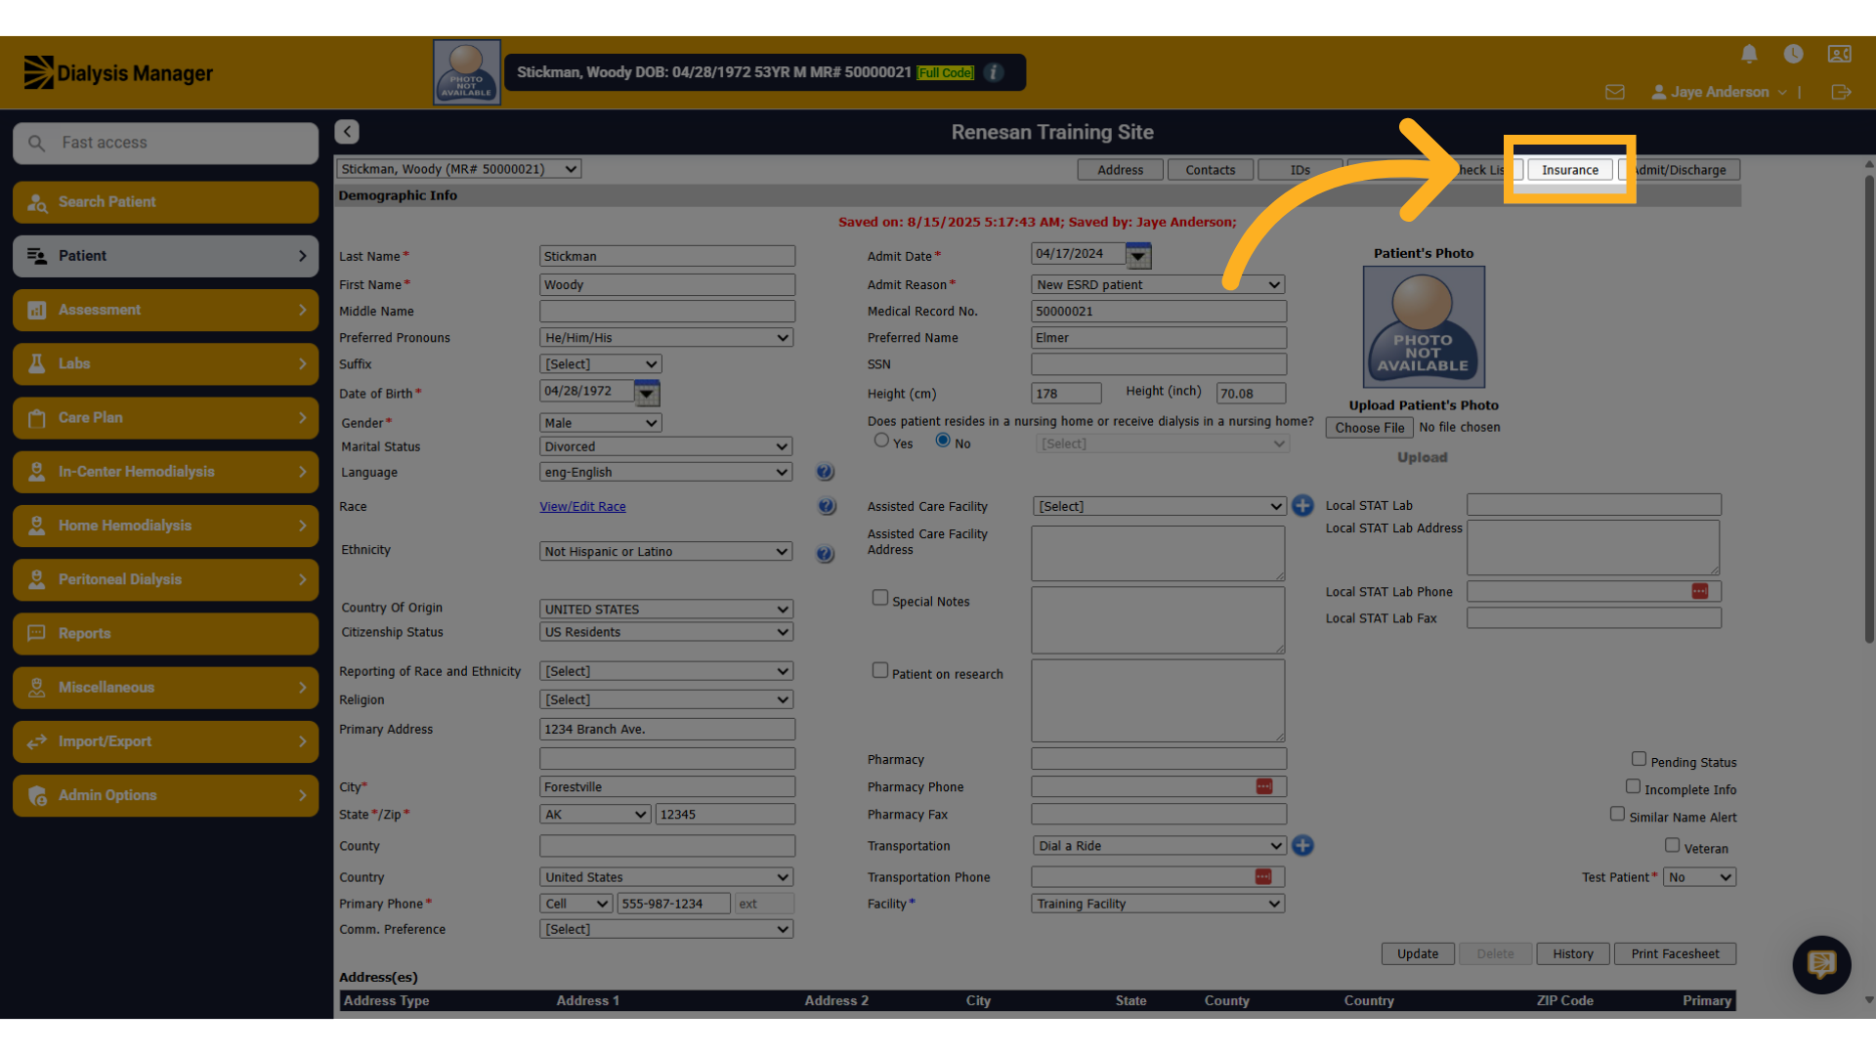Viewport: 1876px width, 1055px height.
Task: Switch to the Contacts tab
Action: click(1211, 170)
